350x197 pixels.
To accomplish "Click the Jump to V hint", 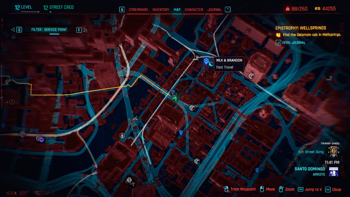I will point(310,189).
